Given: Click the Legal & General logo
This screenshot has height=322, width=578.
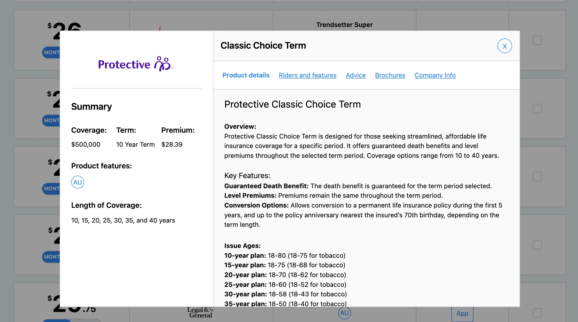Looking at the screenshot, I should pos(200,312).
